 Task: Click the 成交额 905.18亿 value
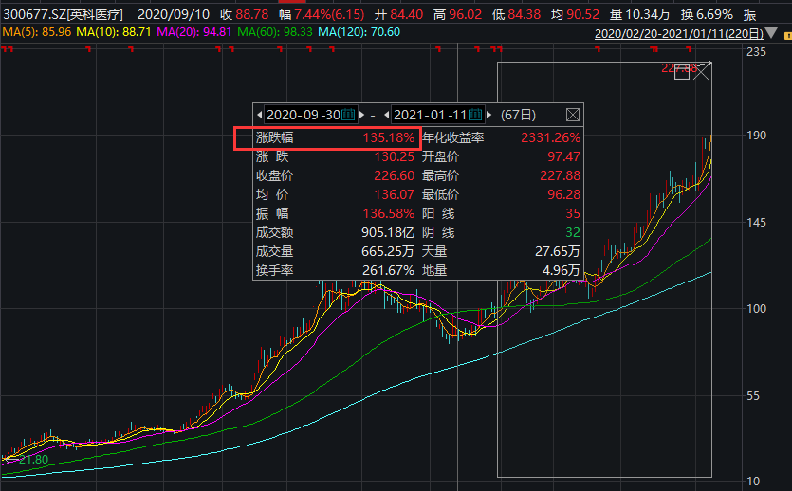pos(387,232)
